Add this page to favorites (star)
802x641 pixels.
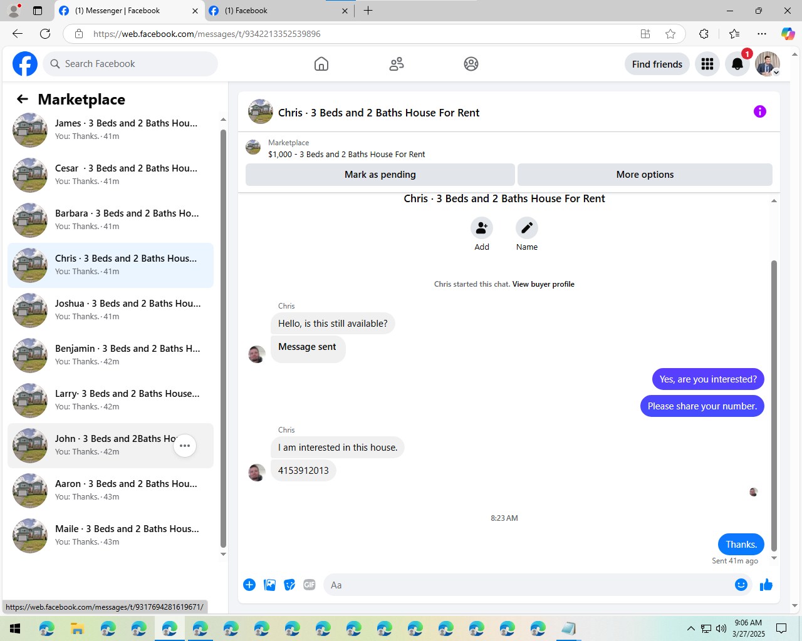(x=670, y=34)
